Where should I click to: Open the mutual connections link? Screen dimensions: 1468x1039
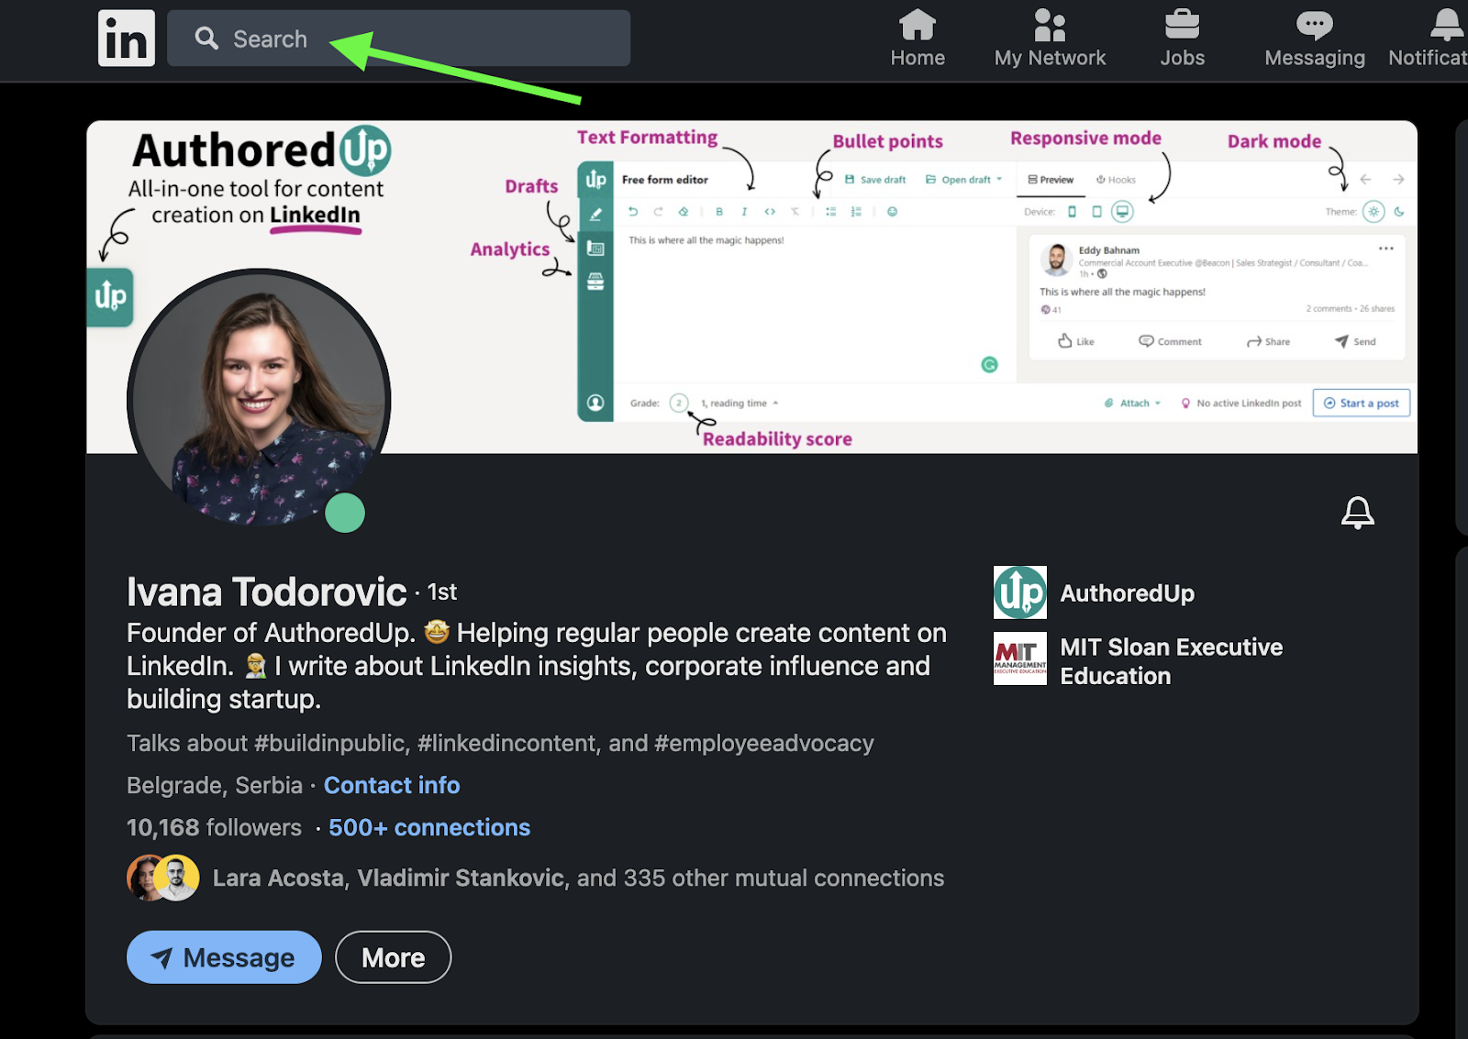coord(578,879)
